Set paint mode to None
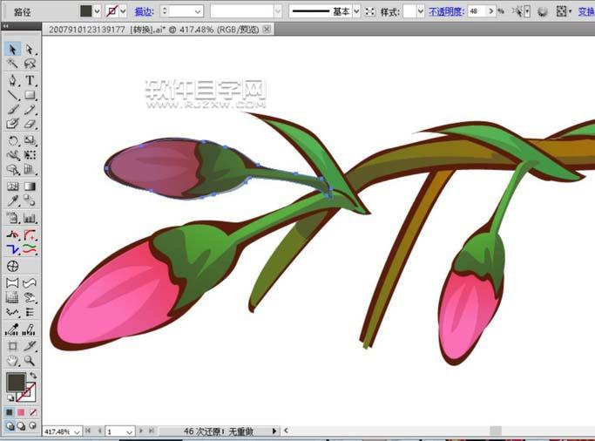Image resolution: width=595 pixels, height=441 pixels. coord(33,412)
